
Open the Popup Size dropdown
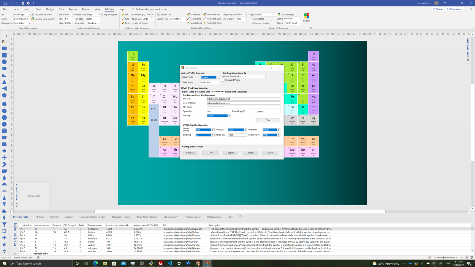[x=153, y=19]
